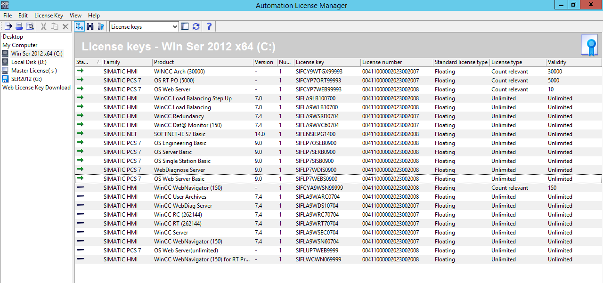Click the cut scissors icon
Image resolution: width=603 pixels, height=283 pixels.
[x=43, y=26]
